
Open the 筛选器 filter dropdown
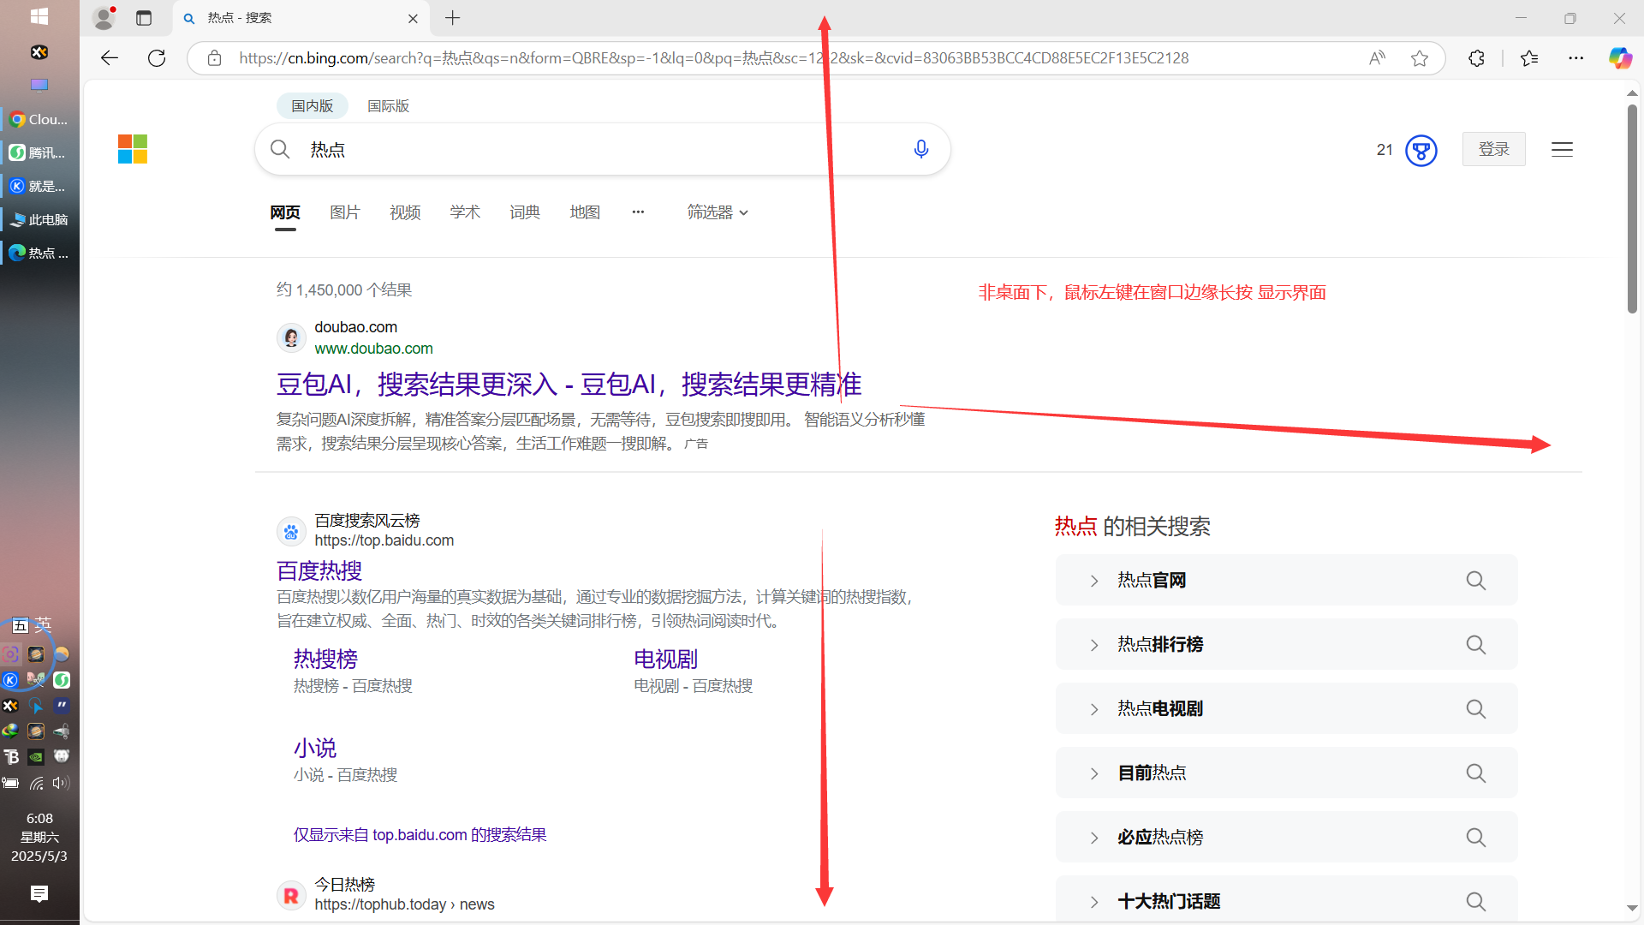point(718,212)
